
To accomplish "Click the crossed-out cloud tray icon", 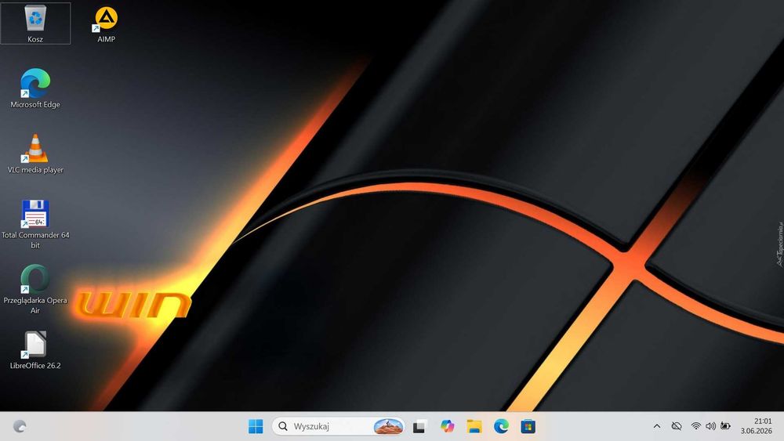I will 677,426.
